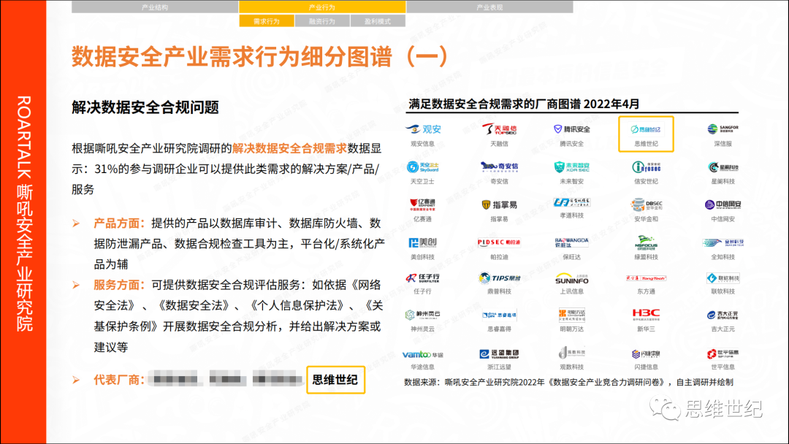Click the 东方通 TongTech logo
Viewport: 789px width, 444px height.
point(646,278)
